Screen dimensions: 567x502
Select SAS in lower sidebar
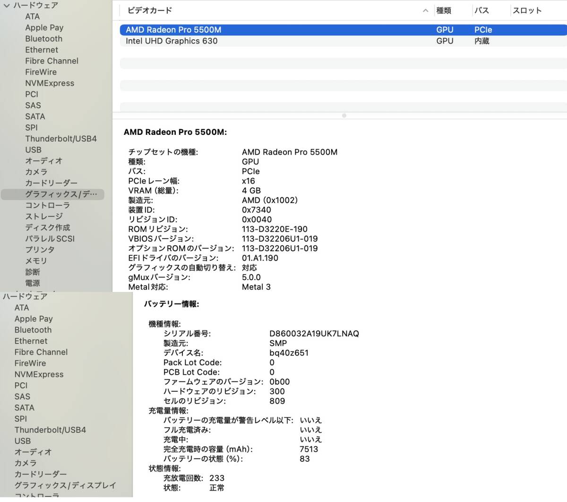(x=22, y=396)
